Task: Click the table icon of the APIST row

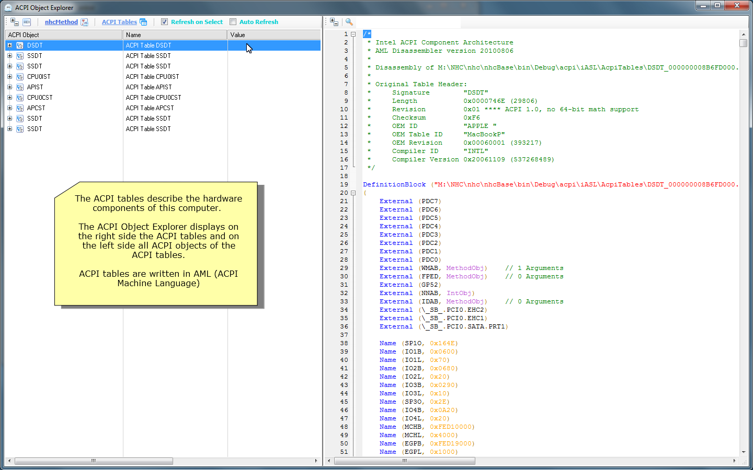Action: pos(20,87)
